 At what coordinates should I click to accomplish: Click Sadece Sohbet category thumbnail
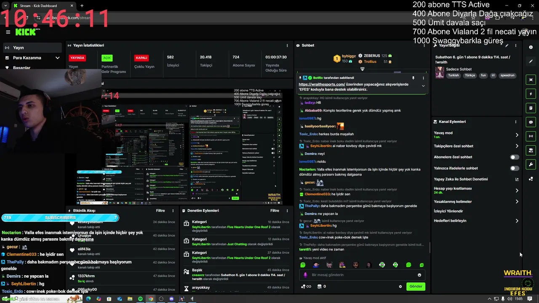tap(440, 72)
